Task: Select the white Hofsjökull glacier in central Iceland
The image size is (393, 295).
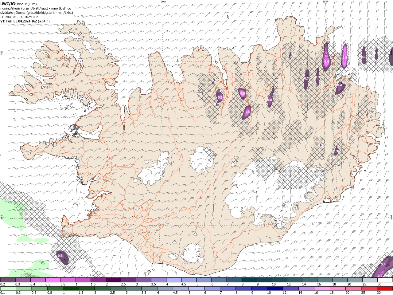Action: pos(202,159)
